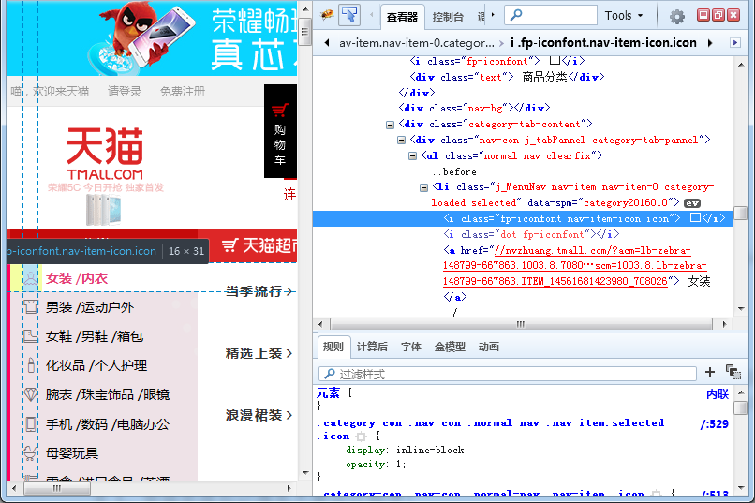Click the 内联 inline source link
The width and height of the screenshot is (755, 503).
pos(718,394)
